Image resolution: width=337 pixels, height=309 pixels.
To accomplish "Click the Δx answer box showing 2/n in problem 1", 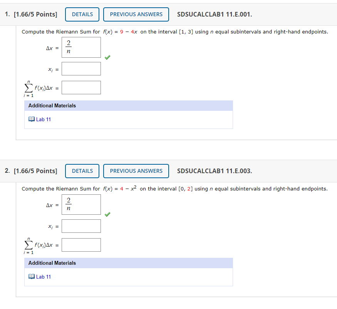I will pos(81,47).
